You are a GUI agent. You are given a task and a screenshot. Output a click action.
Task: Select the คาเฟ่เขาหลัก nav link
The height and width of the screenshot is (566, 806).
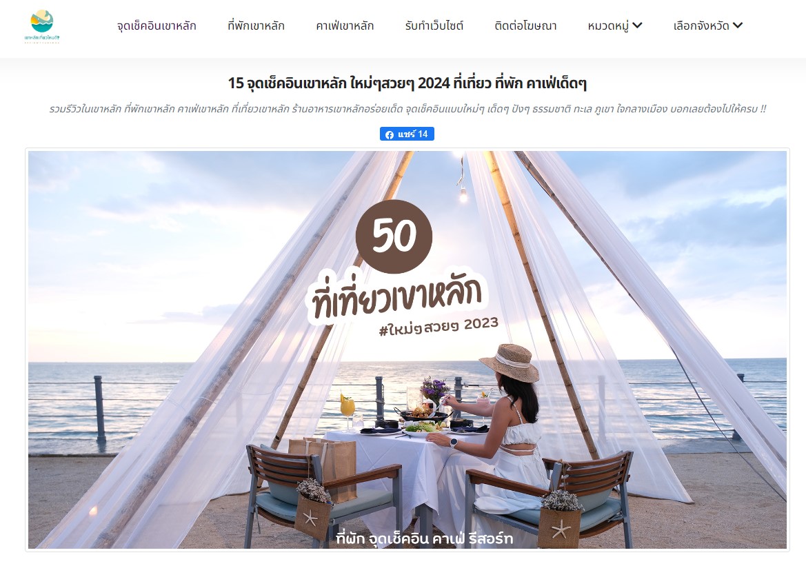point(345,26)
